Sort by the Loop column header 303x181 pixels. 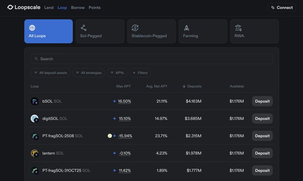(35, 86)
